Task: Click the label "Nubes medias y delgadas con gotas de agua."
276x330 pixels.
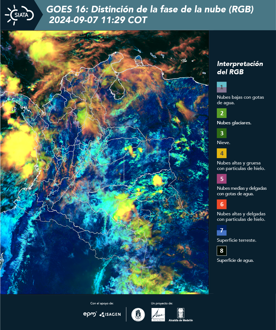Action: [x=242, y=191]
